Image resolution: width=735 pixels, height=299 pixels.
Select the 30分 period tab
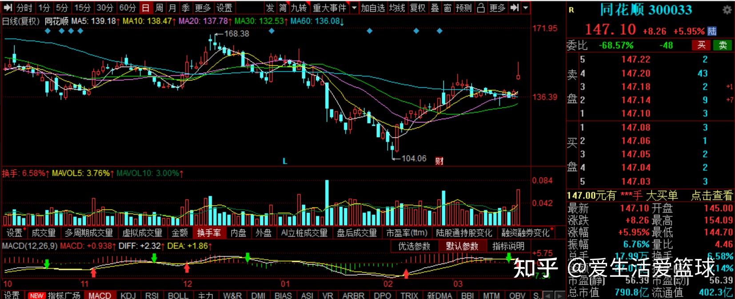tap(105, 8)
